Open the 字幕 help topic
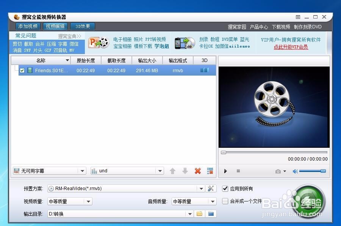341x226 pixels. pos(63,44)
